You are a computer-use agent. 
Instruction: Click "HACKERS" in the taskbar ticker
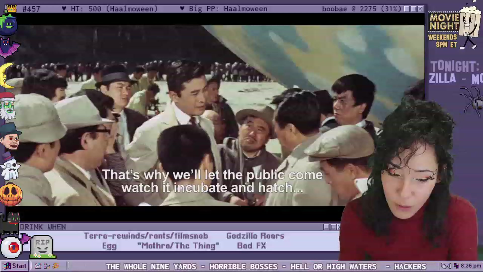click(x=410, y=266)
